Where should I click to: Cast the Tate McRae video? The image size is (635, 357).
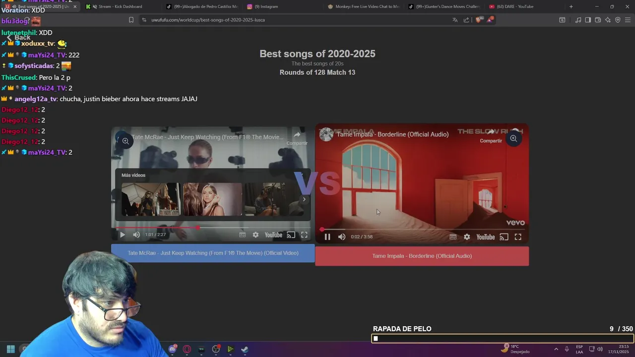(291, 235)
